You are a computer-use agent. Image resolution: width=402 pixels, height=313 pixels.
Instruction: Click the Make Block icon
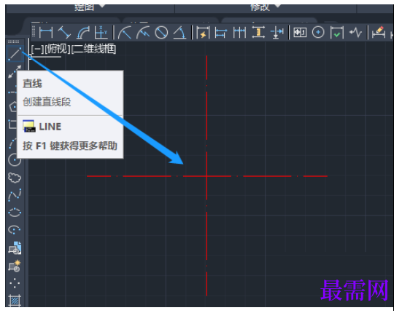point(15,266)
